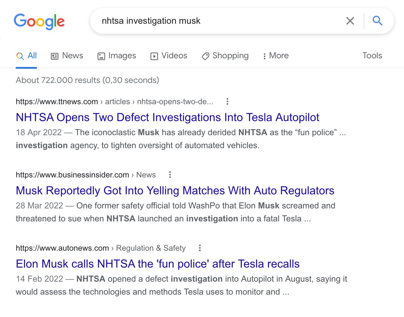Open Elon Musk calls NHTSA fun police link
The image size is (404, 317).
tap(157, 264)
